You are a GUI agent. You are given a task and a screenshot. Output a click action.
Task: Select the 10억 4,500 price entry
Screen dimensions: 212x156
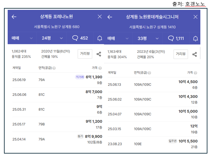pos(188,82)
